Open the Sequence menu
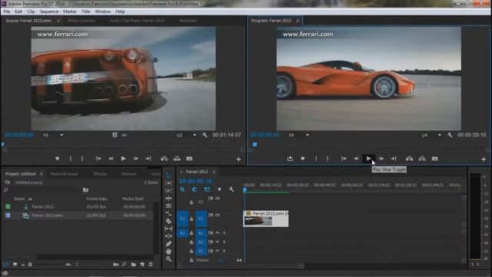This screenshot has height=277, width=492. coord(48,12)
